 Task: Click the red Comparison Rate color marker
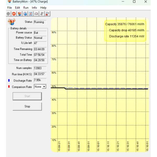click(9, 87)
